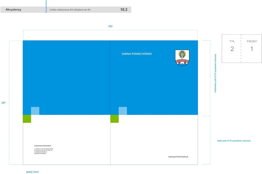The height and width of the screenshot is (174, 262).
Task: Click the 'GMINA POMIECHÓWEK' title on the flyer
Action: tap(137, 54)
